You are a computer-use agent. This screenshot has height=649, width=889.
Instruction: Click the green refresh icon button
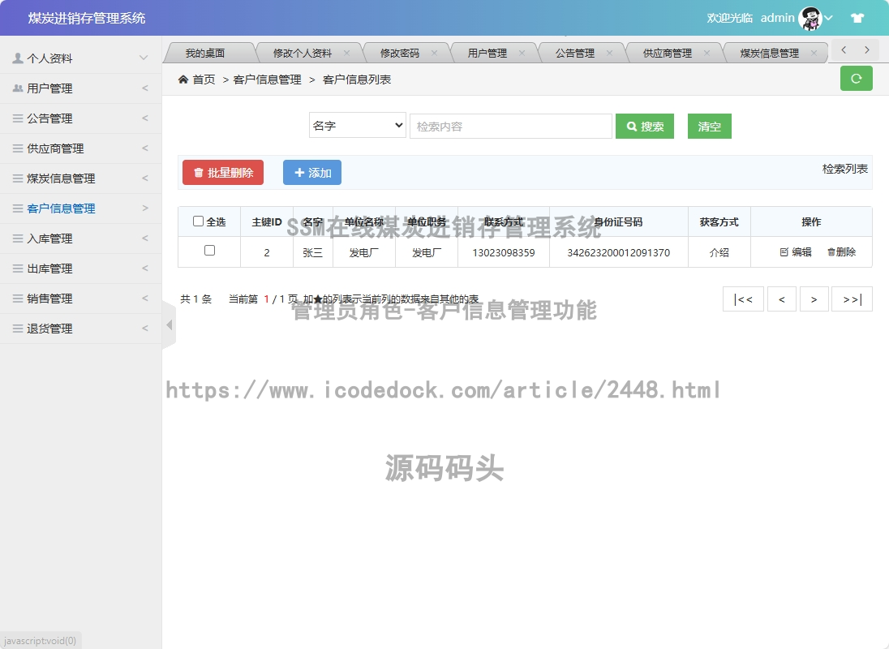click(856, 79)
